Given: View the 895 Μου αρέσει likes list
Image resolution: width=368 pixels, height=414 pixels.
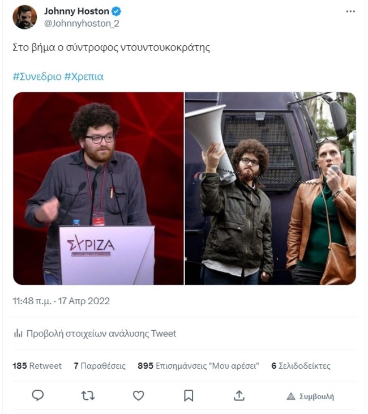Looking at the screenshot, I should [198, 366].
